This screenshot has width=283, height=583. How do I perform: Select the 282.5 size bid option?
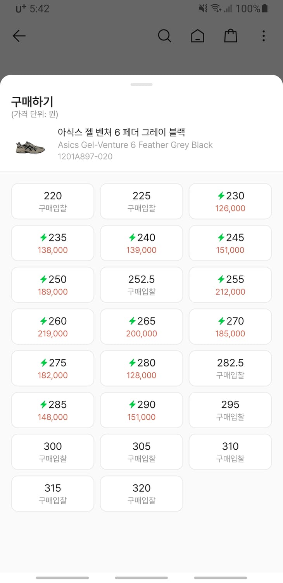tap(230, 368)
